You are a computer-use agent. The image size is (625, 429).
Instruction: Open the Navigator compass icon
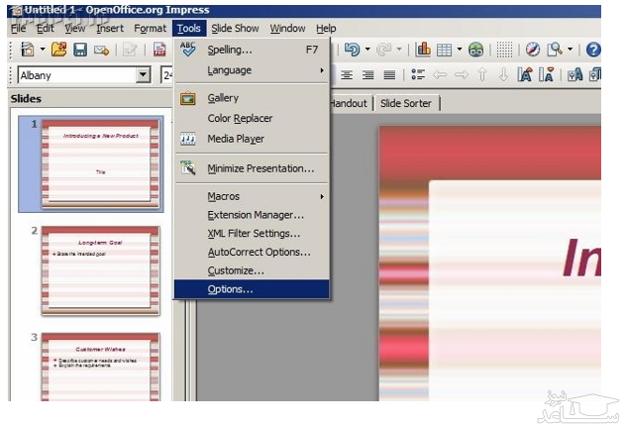click(533, 50)
